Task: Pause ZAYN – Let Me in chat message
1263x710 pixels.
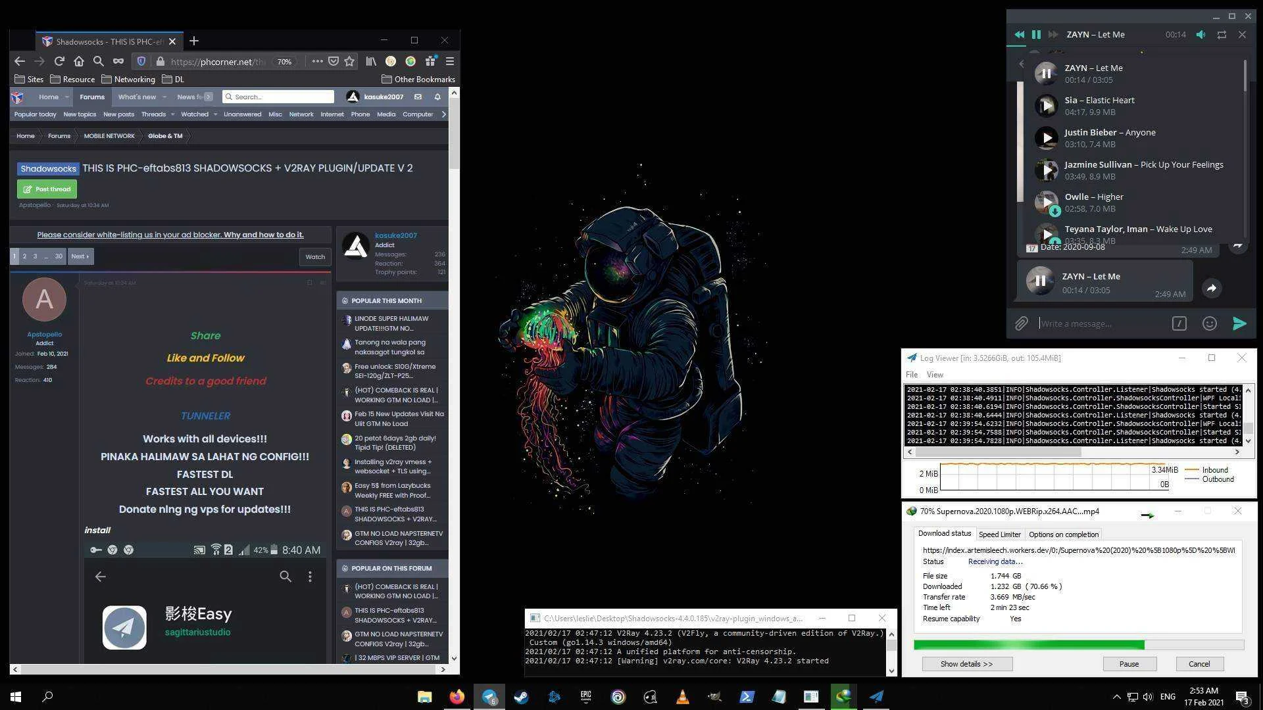Action: click(1040, 281)
